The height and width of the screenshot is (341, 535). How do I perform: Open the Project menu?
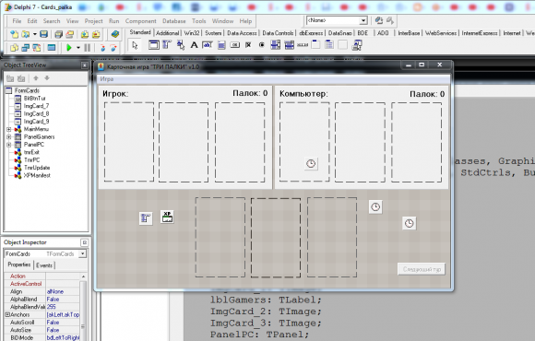coord(93,21)
